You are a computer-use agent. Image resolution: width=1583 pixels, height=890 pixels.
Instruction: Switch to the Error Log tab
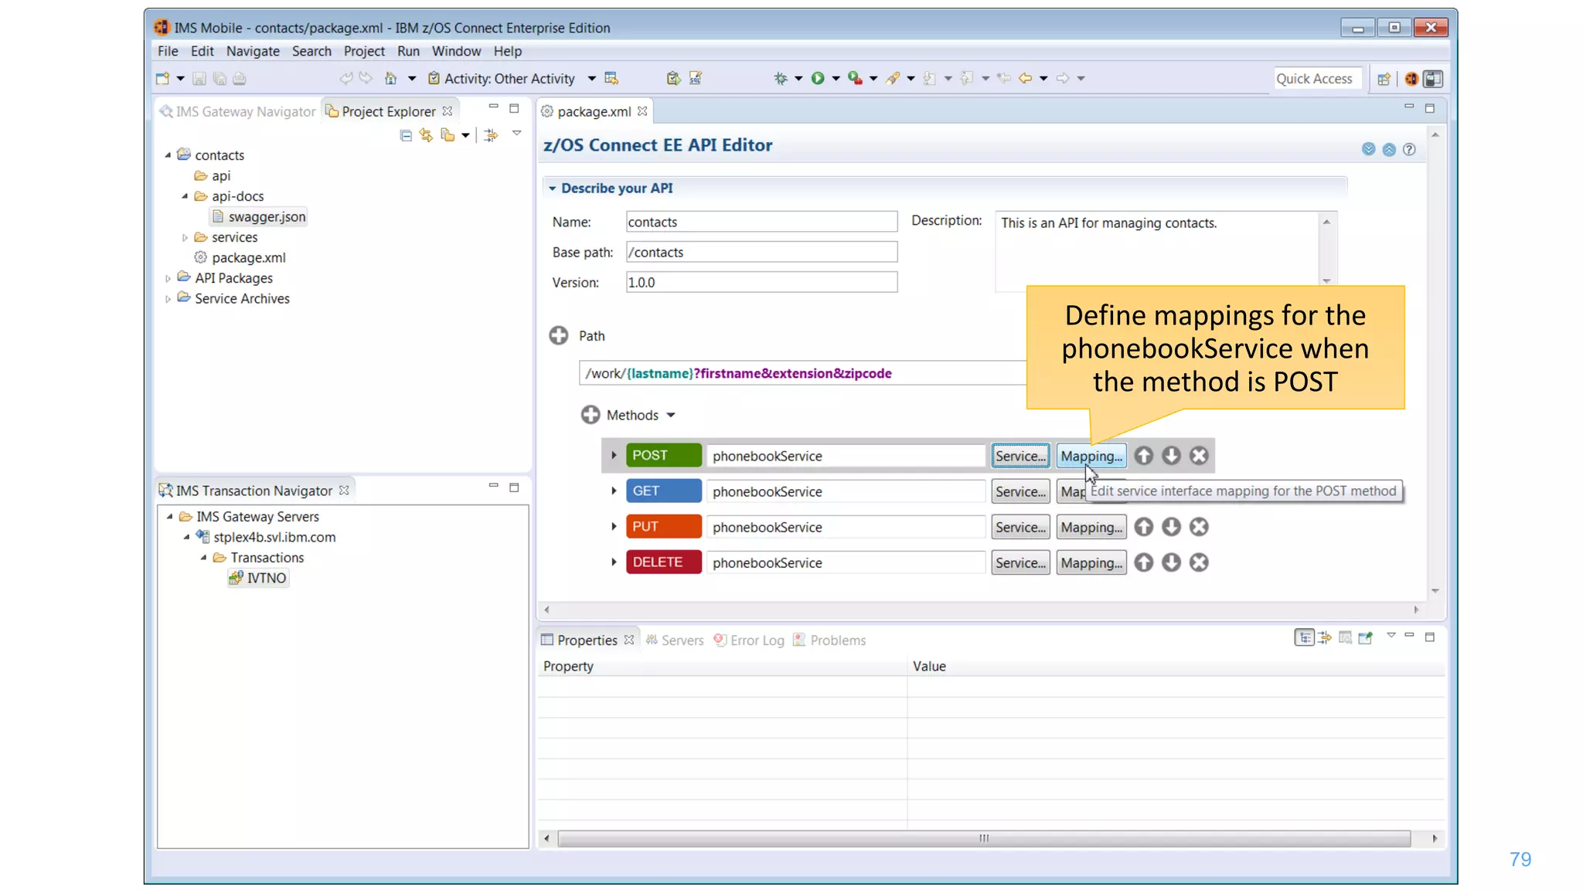pos(749,640)
